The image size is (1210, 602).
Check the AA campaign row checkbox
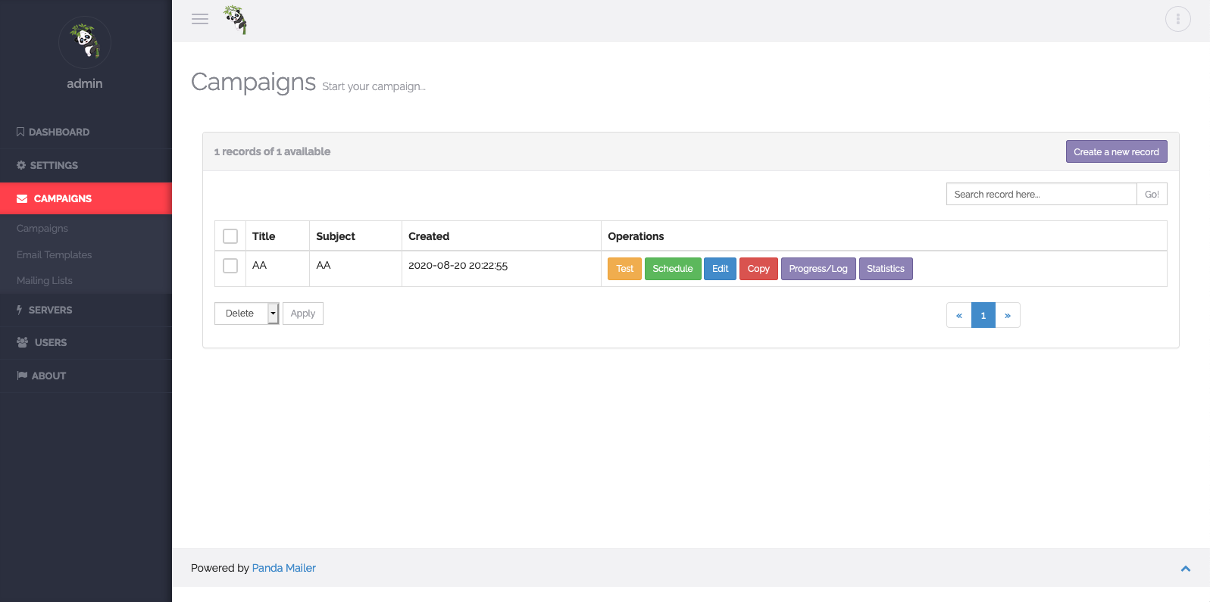(x=230, y=266)
